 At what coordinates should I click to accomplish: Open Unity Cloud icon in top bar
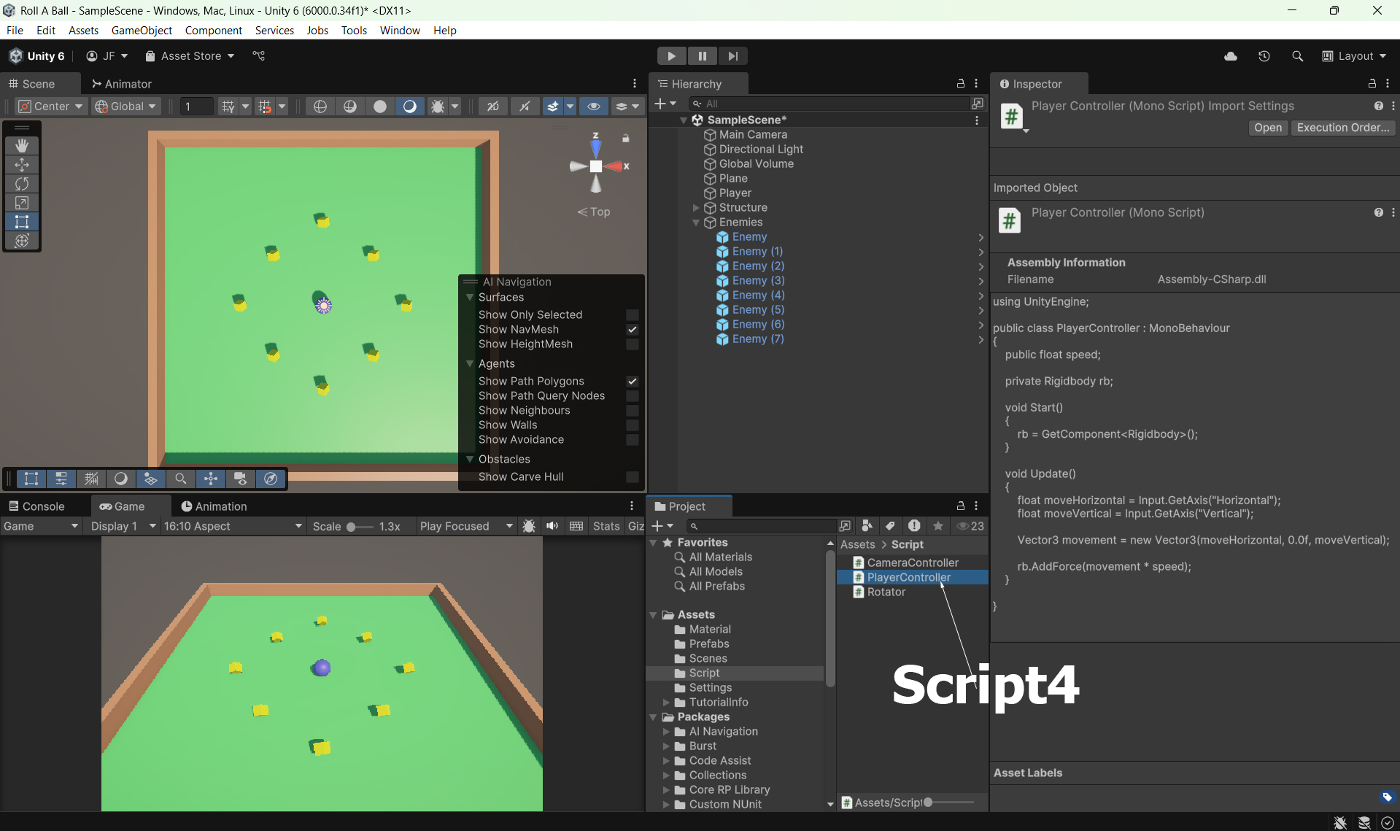[x=1231, y=56]
